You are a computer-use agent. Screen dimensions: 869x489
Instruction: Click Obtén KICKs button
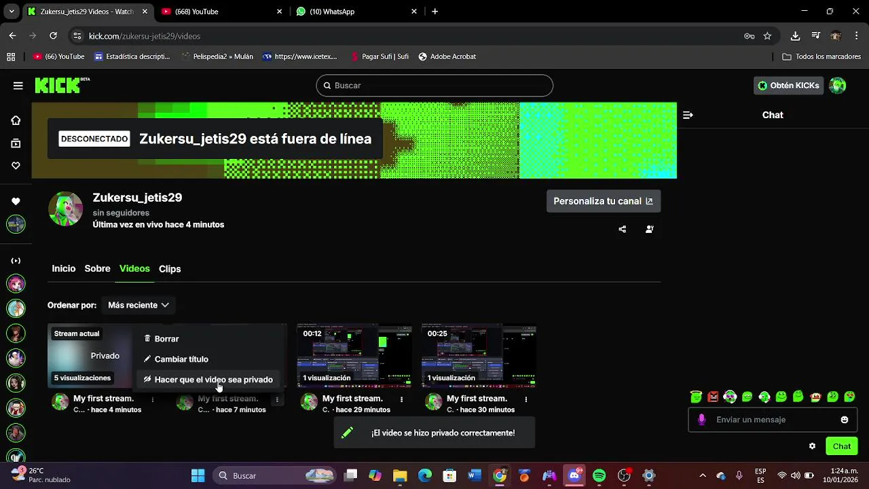(x=788, y=86)
